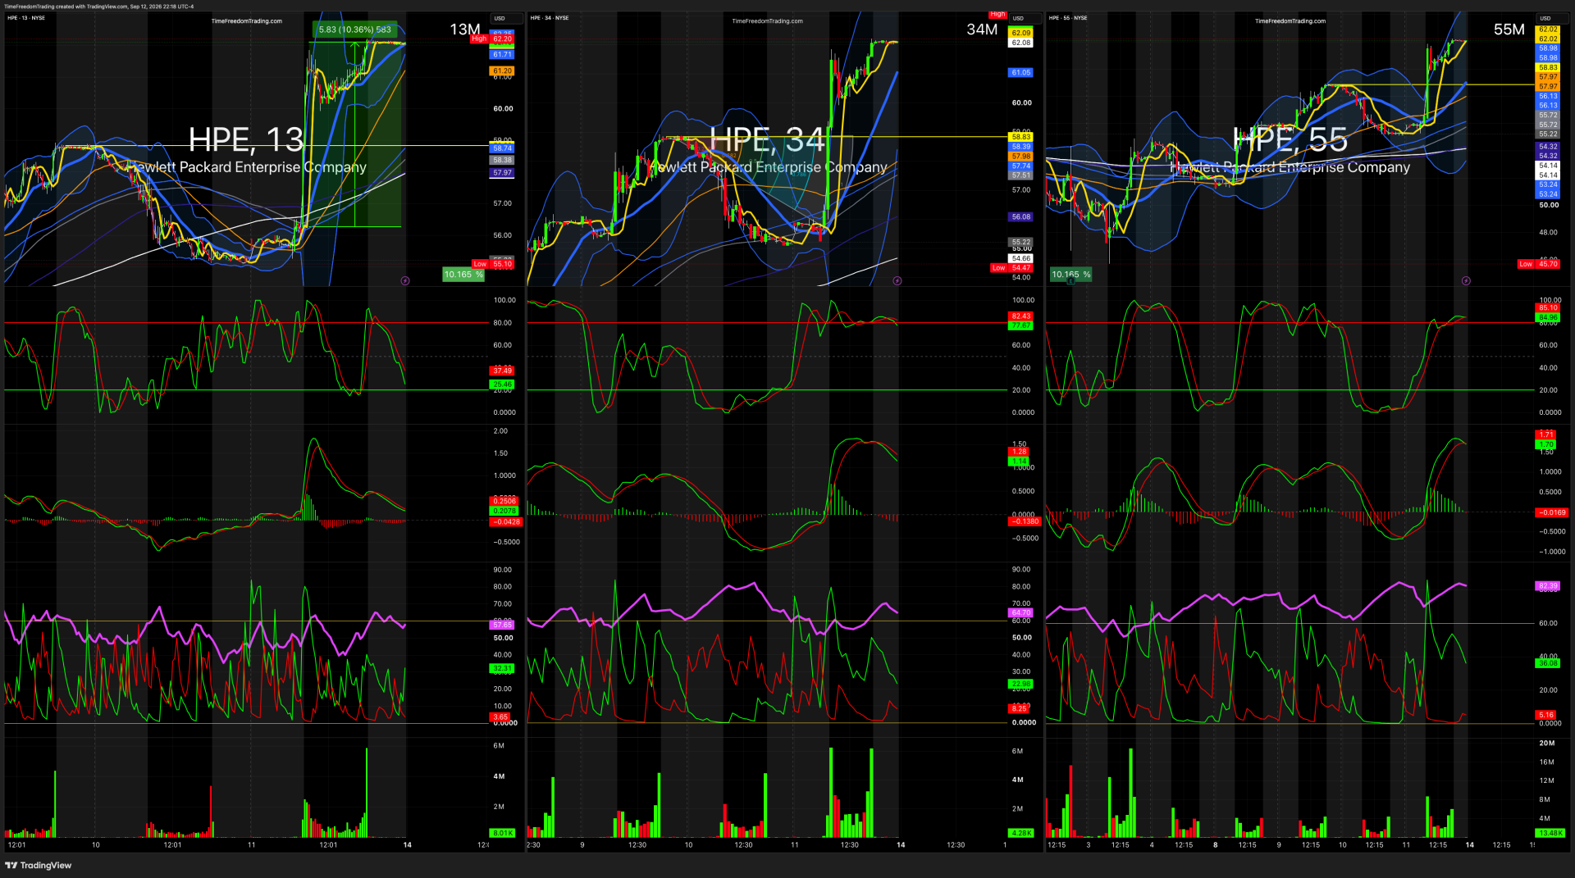Click the red High 62.20 price label
Image resolution: width=1575 pixels, height=878 pixels.
click(x=492, y=39)
